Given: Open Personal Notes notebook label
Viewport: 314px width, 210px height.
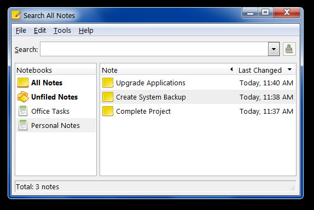Looking at the screenshot, I should [x=55, y=125].
